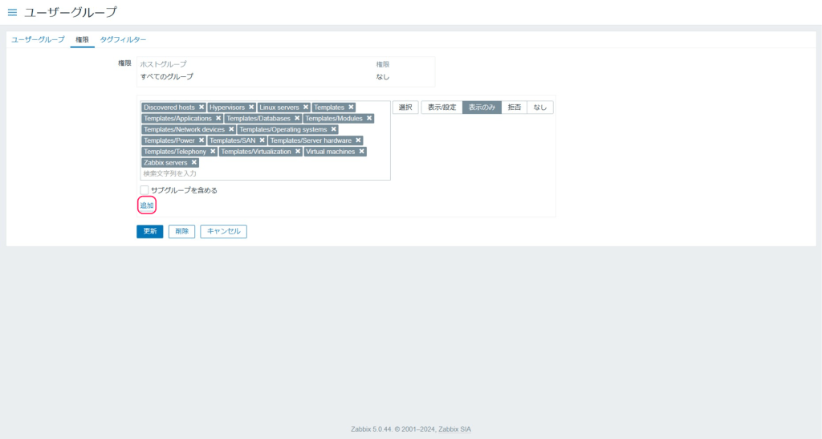Click the 選択 button for host groups

point(405,108)
